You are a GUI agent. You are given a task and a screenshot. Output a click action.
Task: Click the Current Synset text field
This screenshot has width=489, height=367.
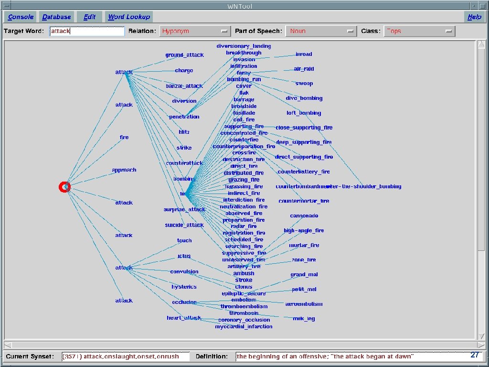click(x=126, y=356)
